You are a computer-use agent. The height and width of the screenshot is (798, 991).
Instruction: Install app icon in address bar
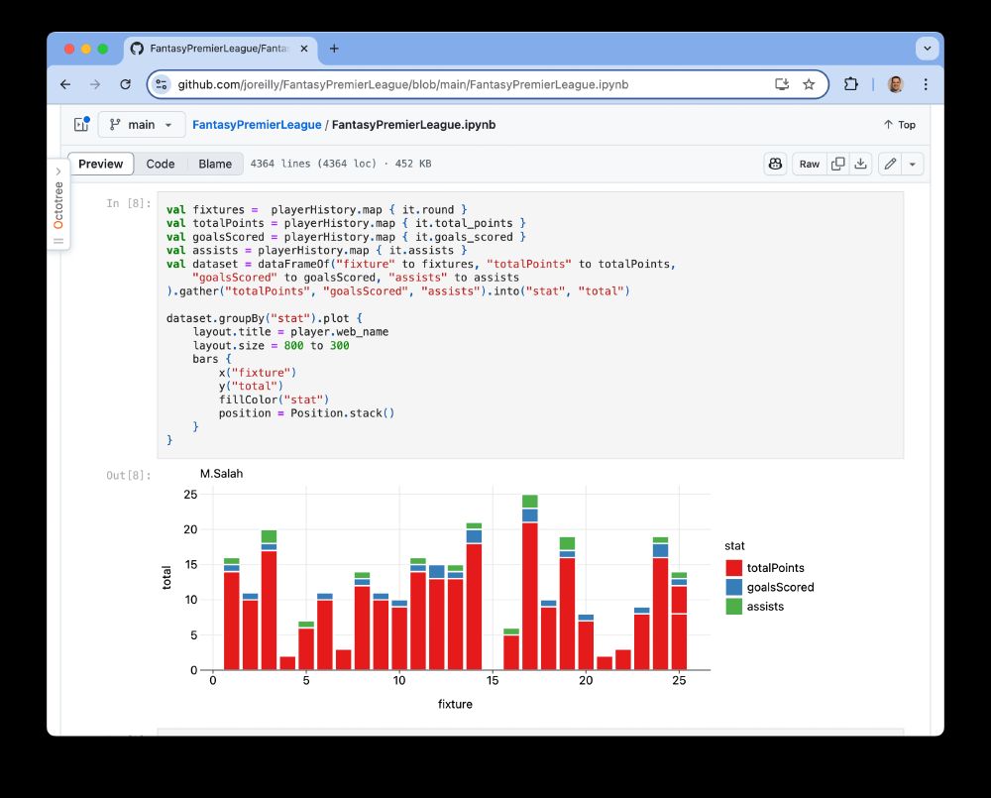[782, 84]
